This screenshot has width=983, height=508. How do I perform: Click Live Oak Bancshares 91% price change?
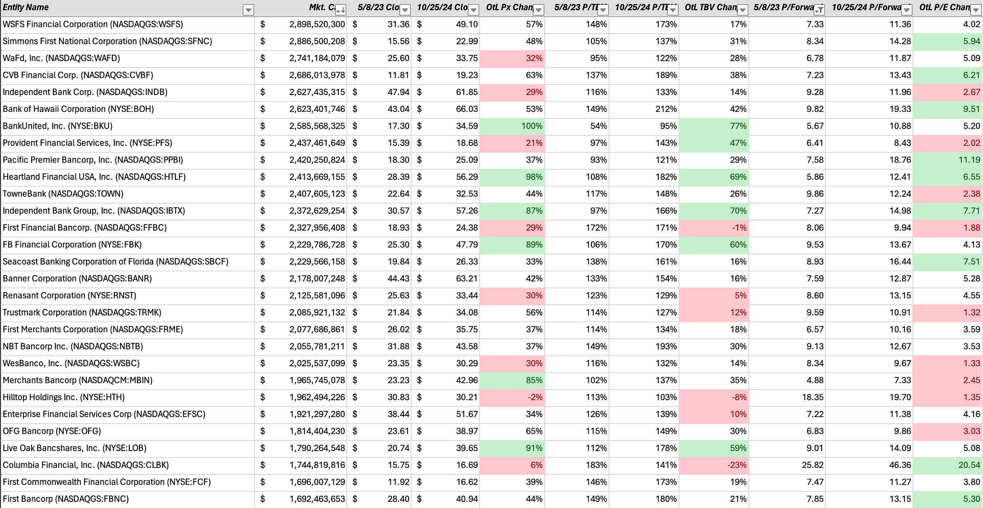click(512, 448)
